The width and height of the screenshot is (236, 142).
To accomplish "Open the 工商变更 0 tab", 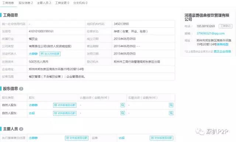I will [62, 3].
